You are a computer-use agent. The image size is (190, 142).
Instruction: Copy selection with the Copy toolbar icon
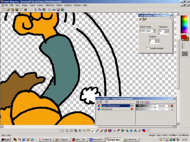click(40, 10)
